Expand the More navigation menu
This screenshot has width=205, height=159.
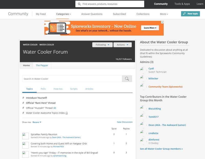pyautogui.click(x=163, y=14)
